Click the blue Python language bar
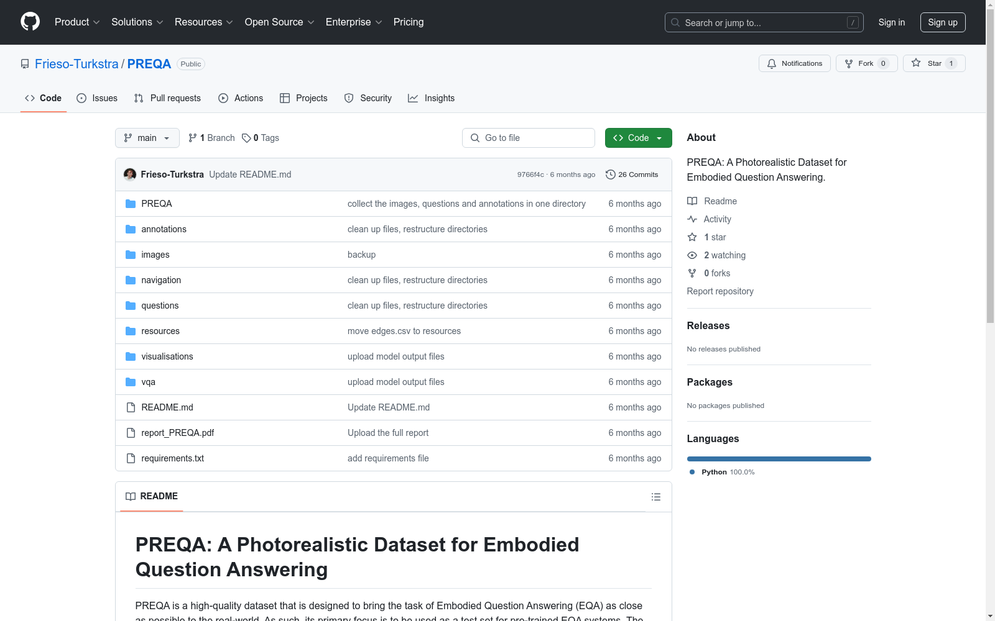The height and width of the screenshot is (621, 995). 779,459
